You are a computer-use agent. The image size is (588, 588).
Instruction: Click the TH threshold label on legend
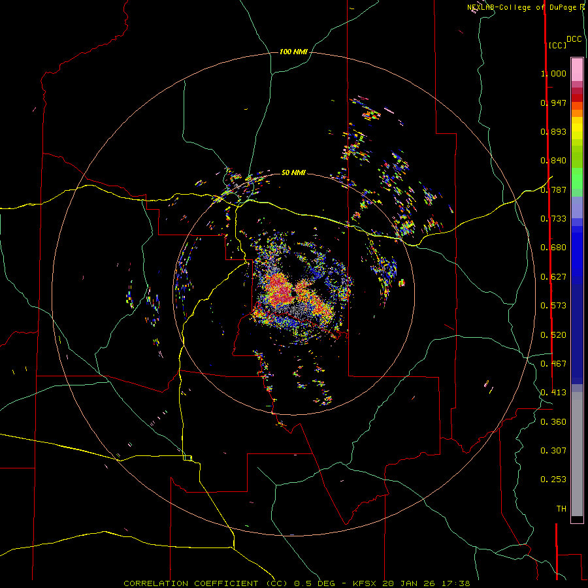(561, 509)
